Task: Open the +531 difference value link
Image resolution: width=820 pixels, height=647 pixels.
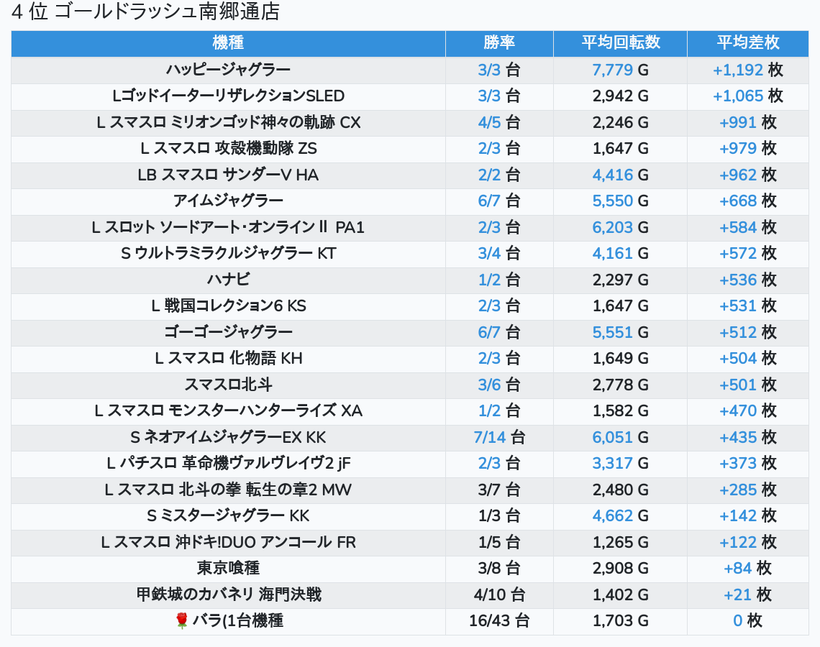Action: (738, 306)
